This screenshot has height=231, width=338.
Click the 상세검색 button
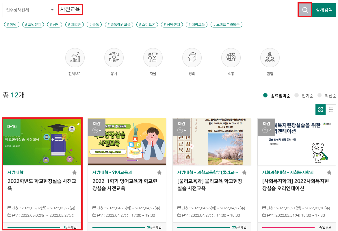click(x=324, y=10)
